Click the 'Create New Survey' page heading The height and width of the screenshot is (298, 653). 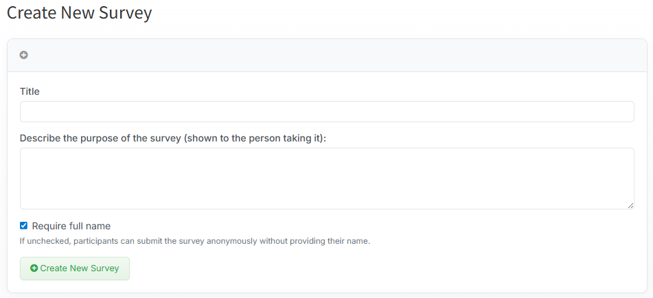(80, 12)
